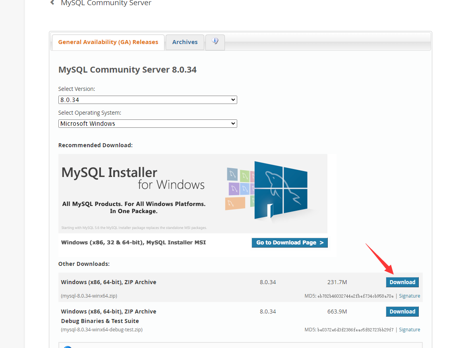The height and width of the screenshot is (348, 474).
Task: Open the information icon tab
Action: coord(215,42)
